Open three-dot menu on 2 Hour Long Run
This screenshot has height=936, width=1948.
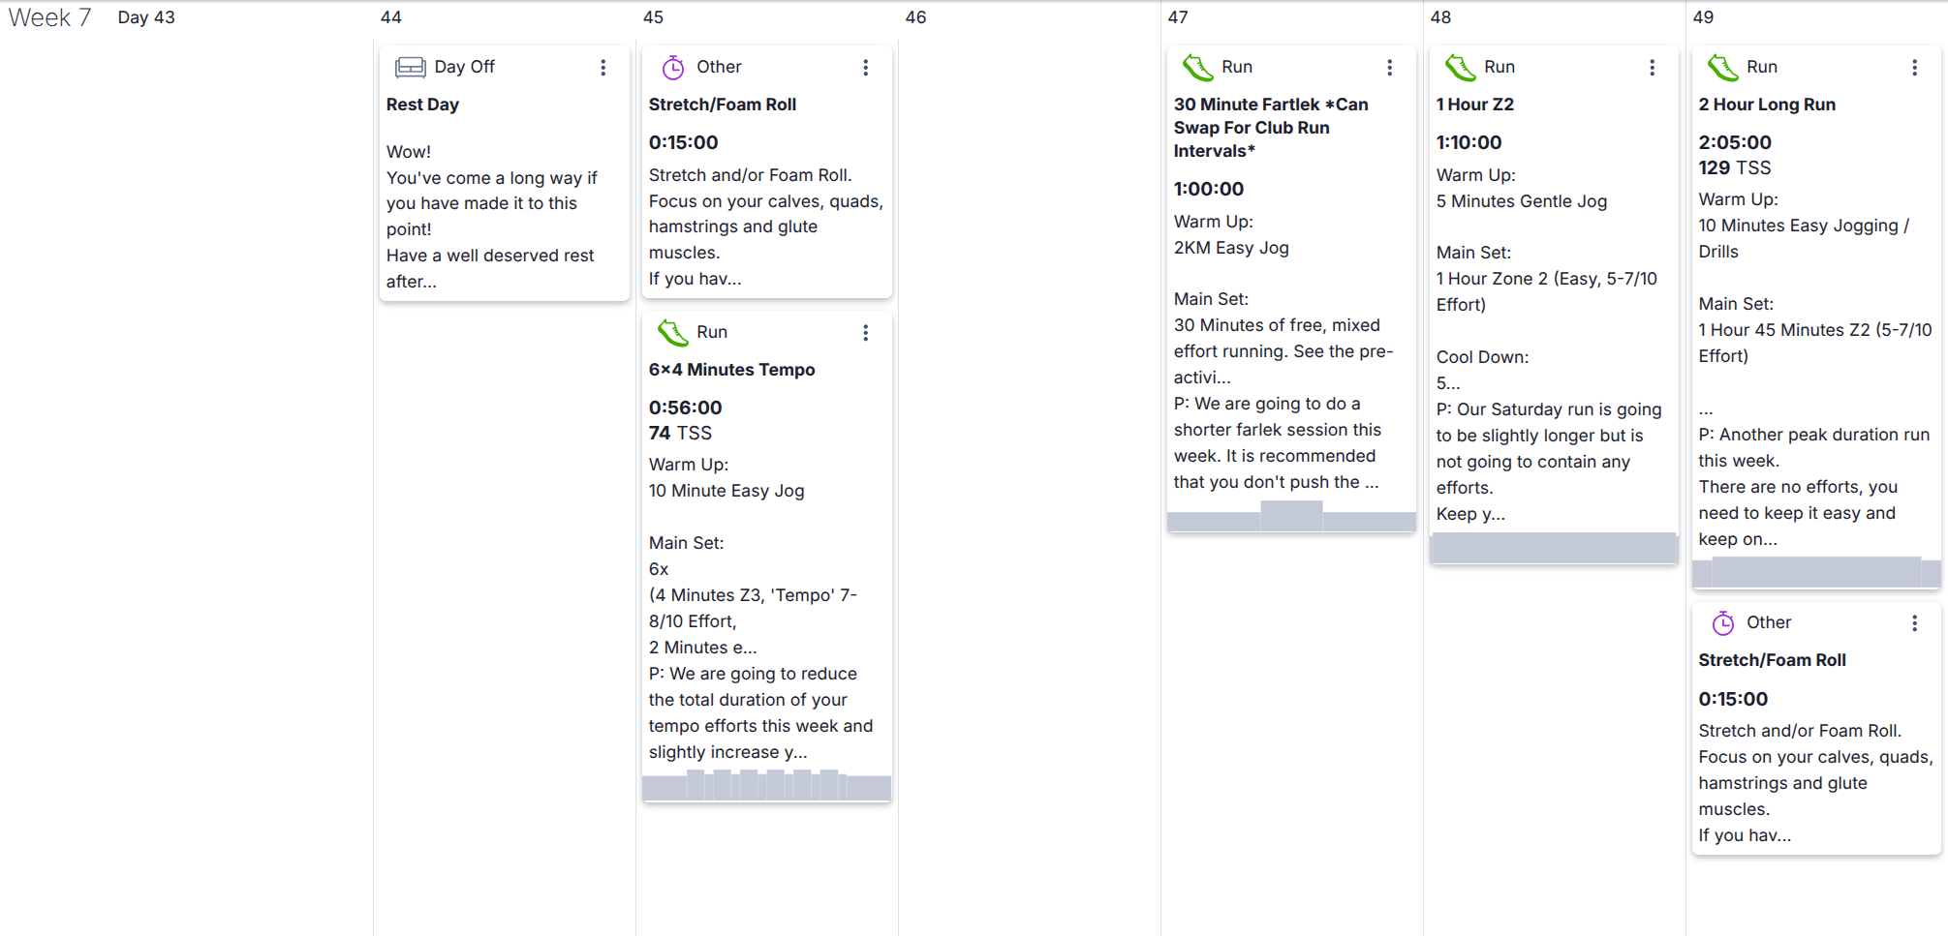[1914, 67]
